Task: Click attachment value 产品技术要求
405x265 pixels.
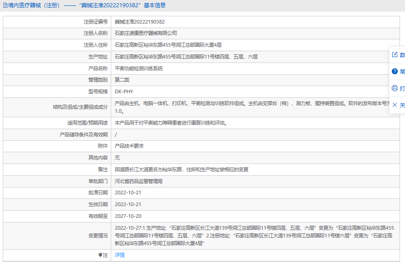Action: tap(129, 146)
